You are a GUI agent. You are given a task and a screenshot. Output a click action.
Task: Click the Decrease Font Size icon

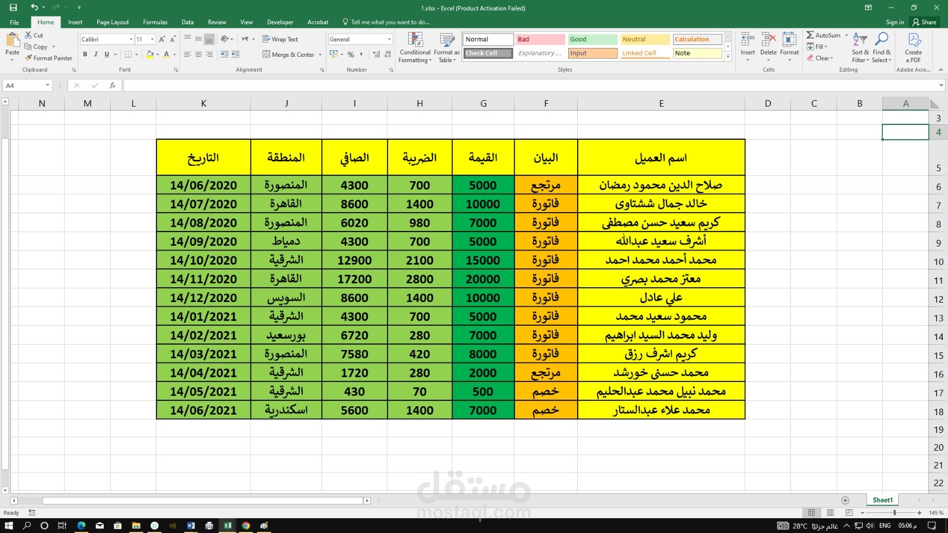coord(173,39)
